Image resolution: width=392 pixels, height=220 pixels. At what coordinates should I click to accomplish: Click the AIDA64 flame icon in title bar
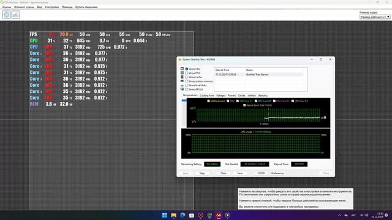(x=179, y=60)
